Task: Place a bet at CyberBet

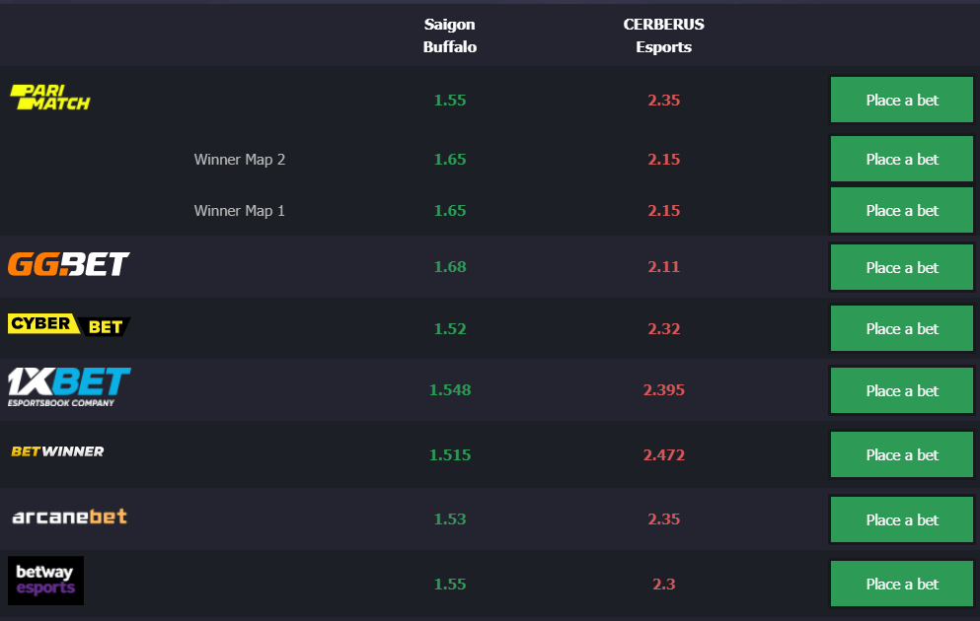Action: [x=901, y=328]
